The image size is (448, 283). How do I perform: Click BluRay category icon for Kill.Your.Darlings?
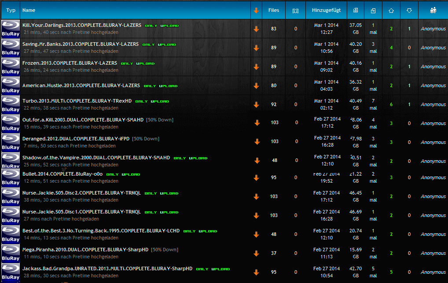coord(11,29)
